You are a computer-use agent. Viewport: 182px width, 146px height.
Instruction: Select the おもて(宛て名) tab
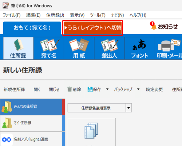[x=32, y=28]
